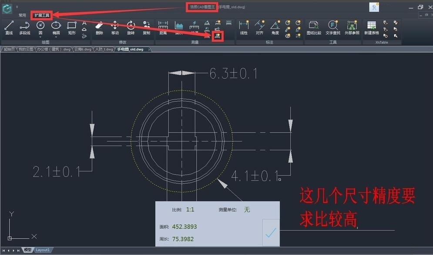The image size is (433, 255).
Task: Confirm measurement with the blue checkmark button
Action: pos(270,234)
